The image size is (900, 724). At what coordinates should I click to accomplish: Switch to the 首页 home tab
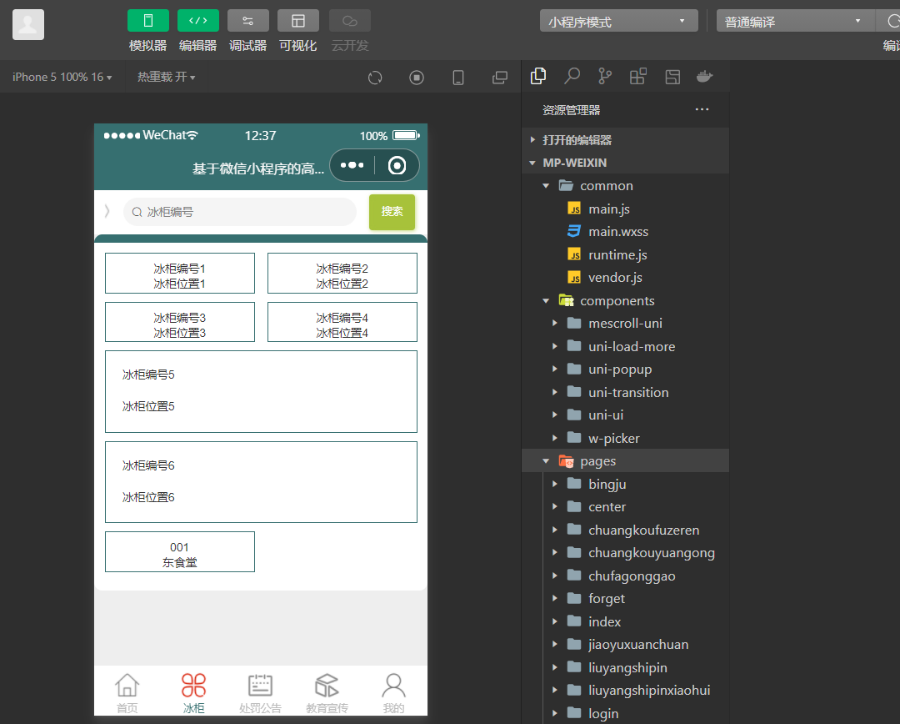click(x=127, y=693)
